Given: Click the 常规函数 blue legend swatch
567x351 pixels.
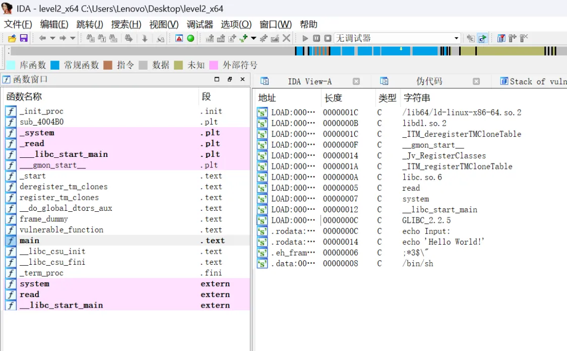Looking at the screenshot, I should tap(55, 65).
